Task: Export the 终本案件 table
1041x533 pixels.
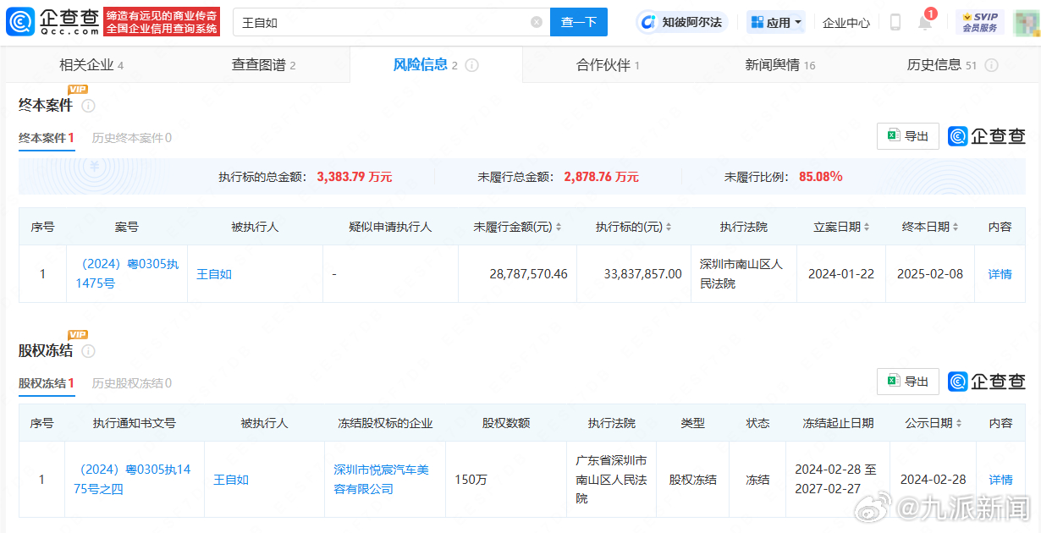Action: [908, 136]
